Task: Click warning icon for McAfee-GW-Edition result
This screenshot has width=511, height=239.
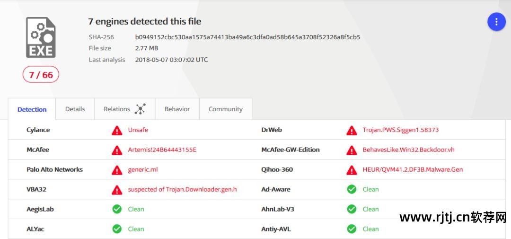Action: tap(352, 150)
